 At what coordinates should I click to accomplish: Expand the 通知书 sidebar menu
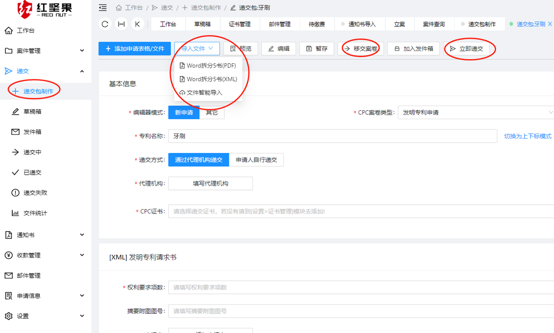click(x=82, y=235)
